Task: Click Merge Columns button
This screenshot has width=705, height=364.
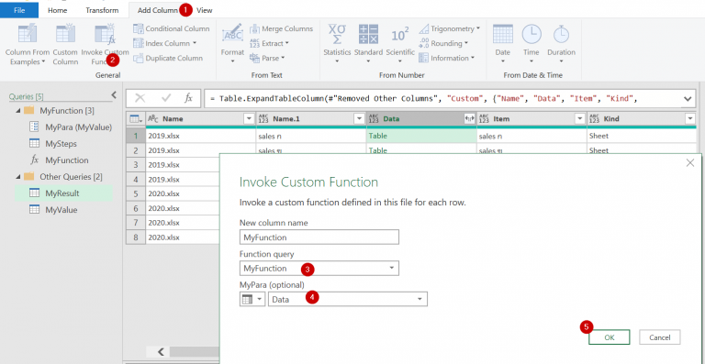Action: (x=281, y=28)
